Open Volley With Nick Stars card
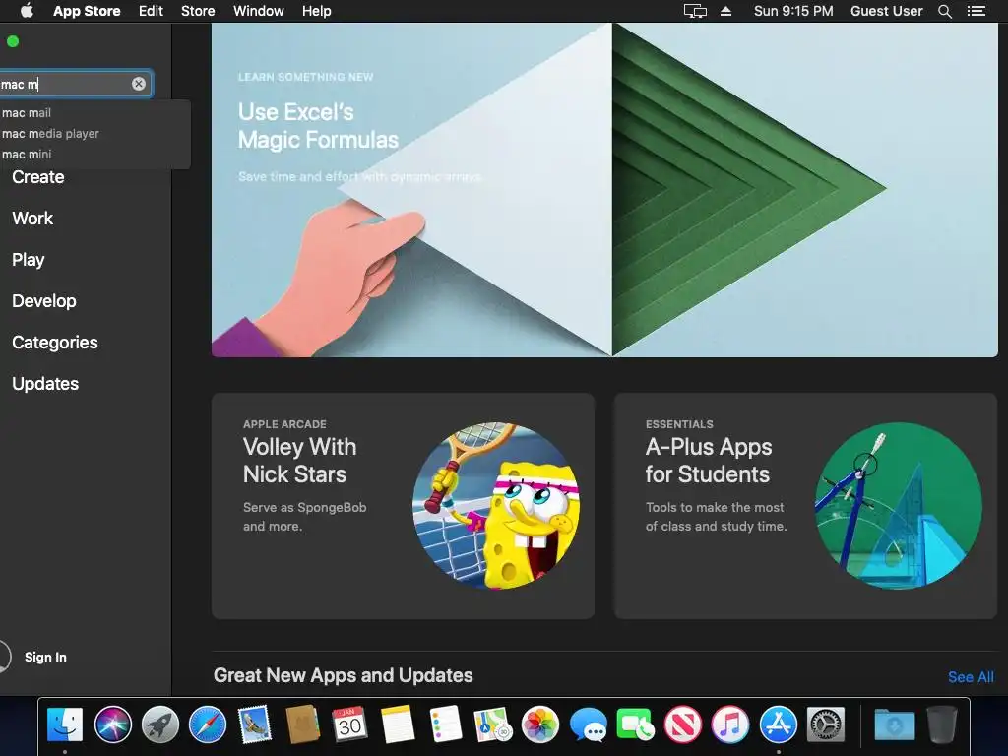Screen dimensions: 1008x756 [x=403, y=506]
